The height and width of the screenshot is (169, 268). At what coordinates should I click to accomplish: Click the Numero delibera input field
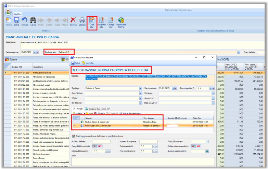point(101,141)
